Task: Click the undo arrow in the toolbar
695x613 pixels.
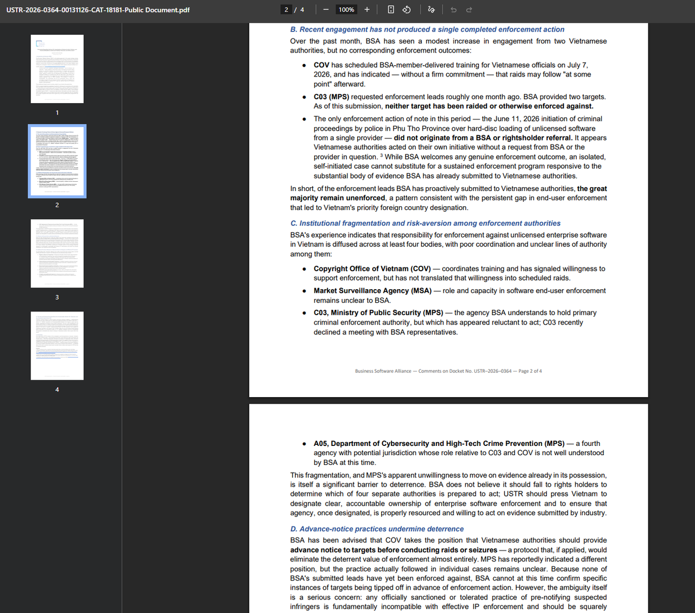Action: (453, 10)
